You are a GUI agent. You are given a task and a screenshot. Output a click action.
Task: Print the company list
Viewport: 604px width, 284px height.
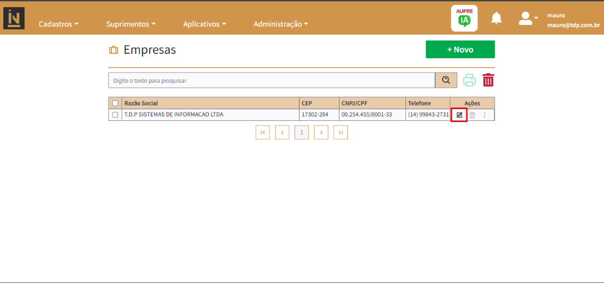tap(469, 80)
